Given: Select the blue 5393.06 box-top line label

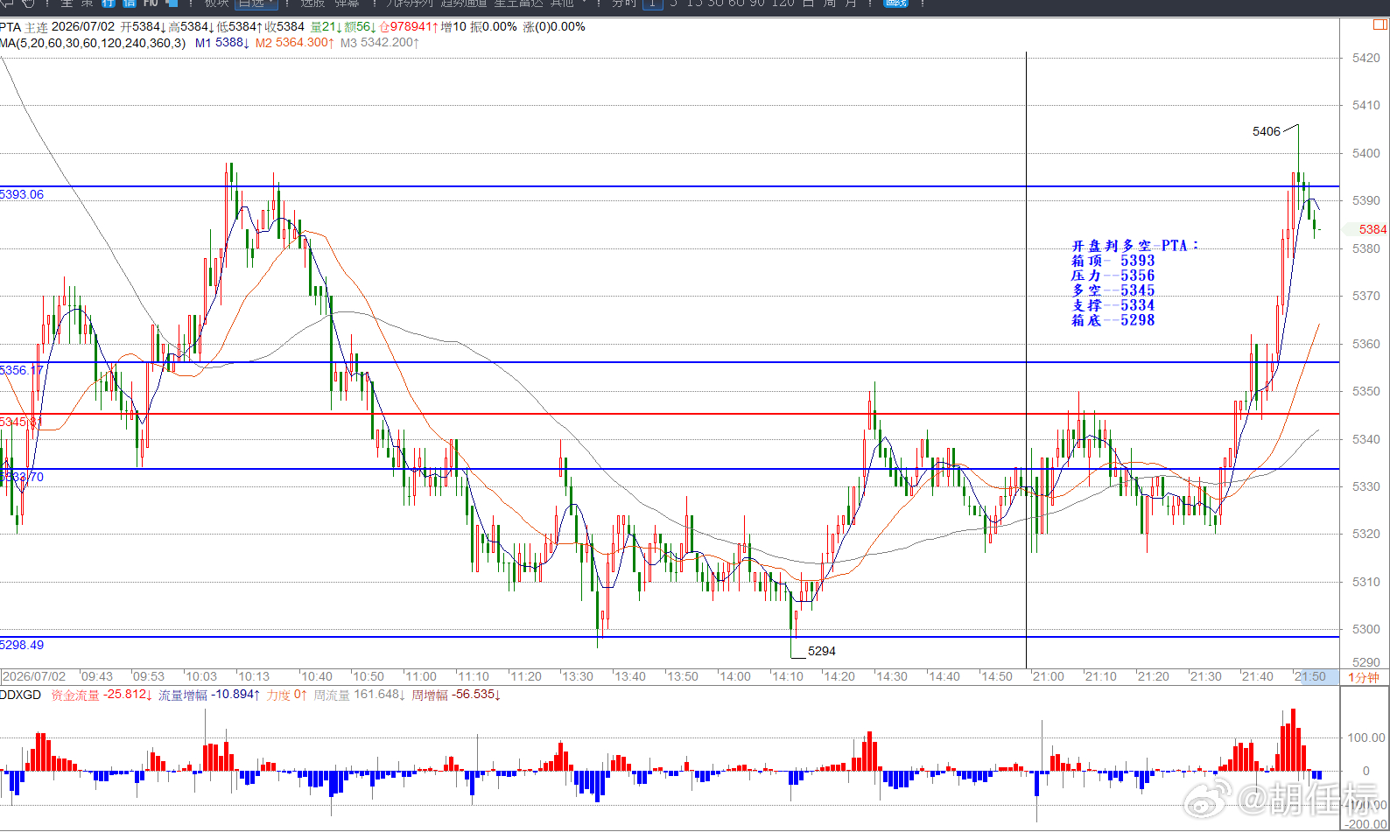Looking at the screenshot, I should [x=22, y=194].
